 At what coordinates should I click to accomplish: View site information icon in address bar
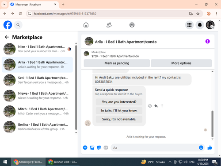click(x=30, y=14)
